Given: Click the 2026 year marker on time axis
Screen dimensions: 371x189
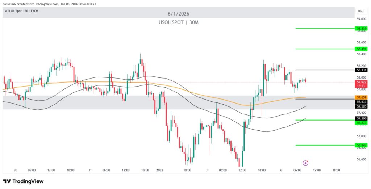Looking at the screenshot, I should (160, 170).
